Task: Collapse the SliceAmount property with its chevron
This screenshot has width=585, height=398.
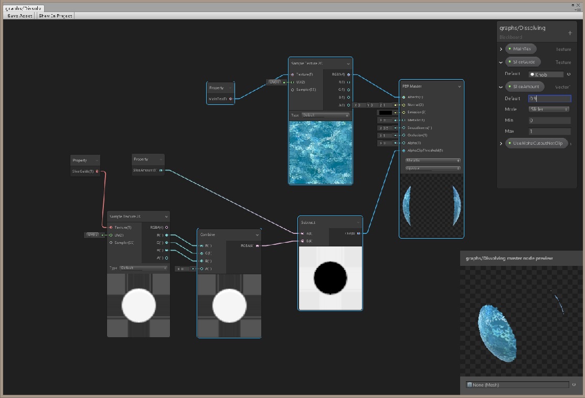Action: 501,87
